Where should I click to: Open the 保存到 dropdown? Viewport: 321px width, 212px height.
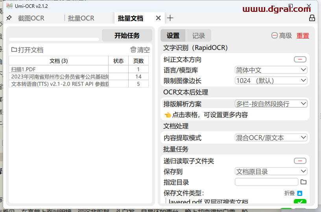click(271, 171)
